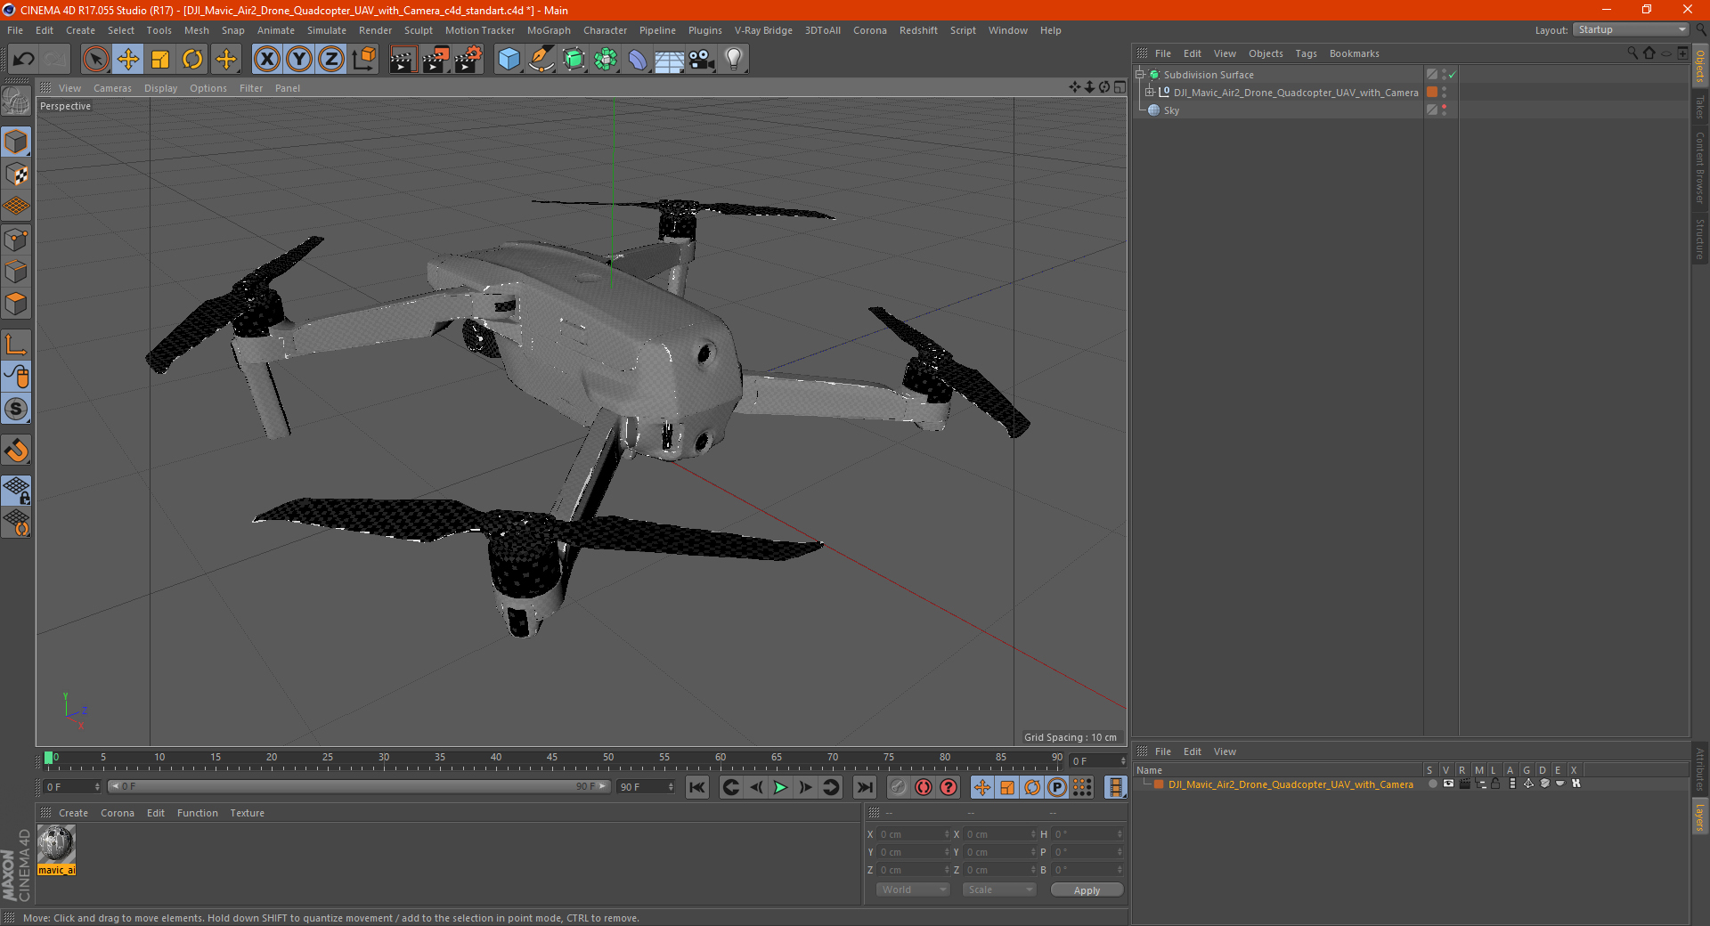The image size is (1710, 926).
Task: Toggle Subdivision Surface visibility dots
Action: point(1444,75)
